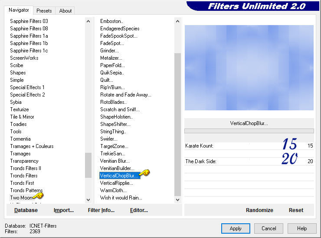The image size is (321, 238).
Task: Select FadeSpookSpot... filter
Action: (x=119, y=36)
